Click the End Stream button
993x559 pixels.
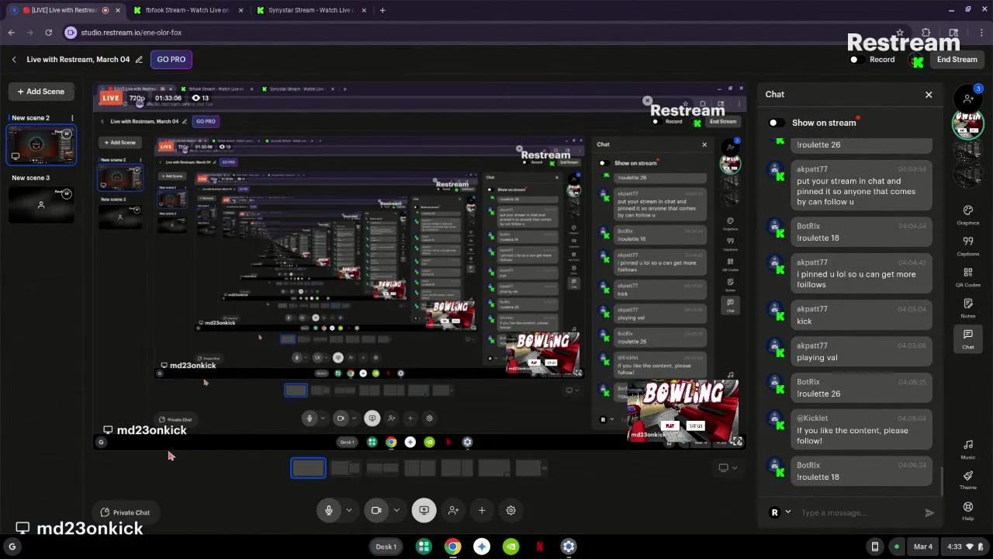[x=957, y=60]
